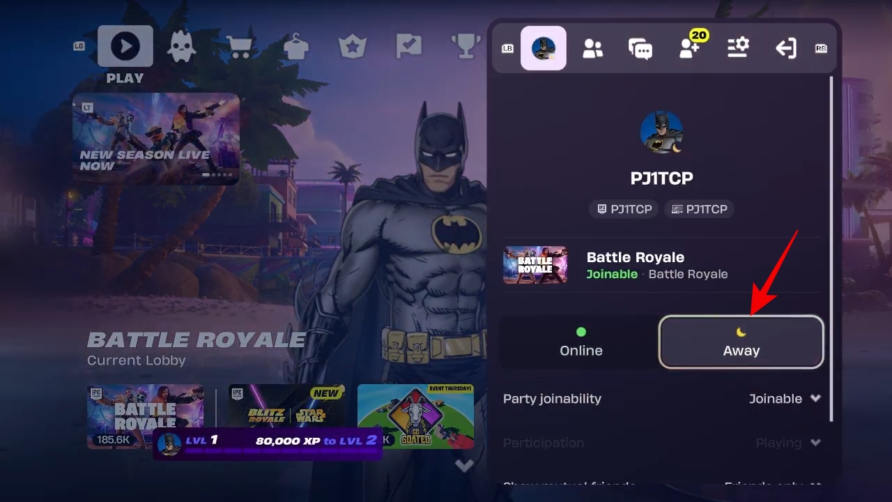
Task: Select the Go Goated game tile
Action: pyautogui.click(x=415, y=416)
